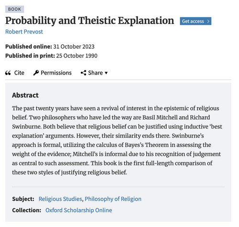
Task: Open the Share menu label
Action: point(96,73)
